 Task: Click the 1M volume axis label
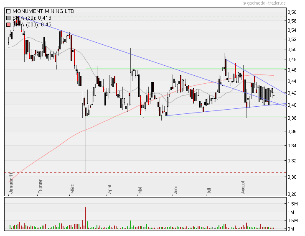291,212
